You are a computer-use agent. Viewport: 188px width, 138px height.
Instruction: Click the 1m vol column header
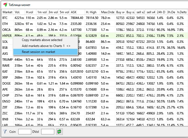pyautogui.click(x=42, y=12)
